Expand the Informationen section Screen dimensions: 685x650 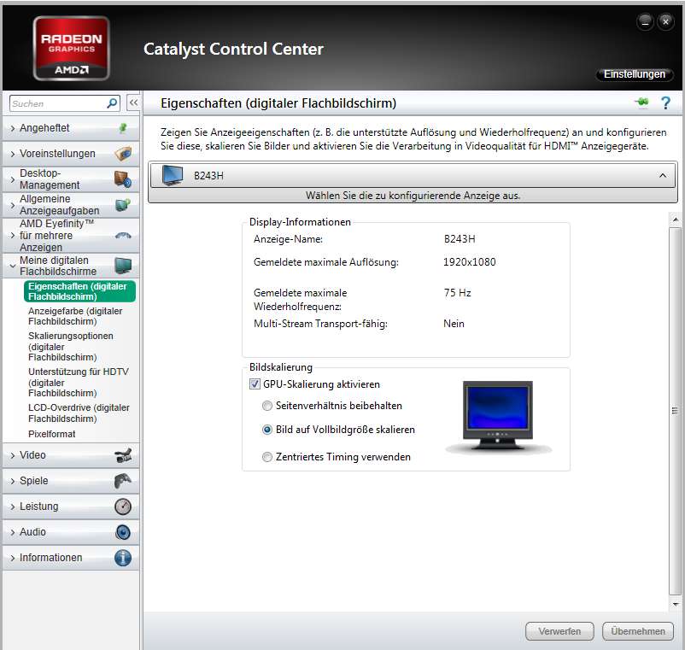(71, 558)
